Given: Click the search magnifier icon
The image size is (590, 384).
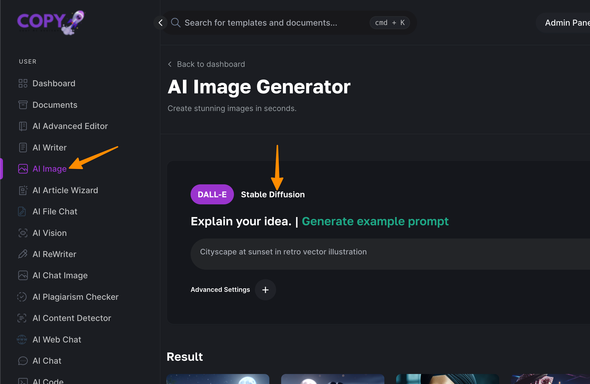Looking at the screenshot, I should [x=176, y=23].
